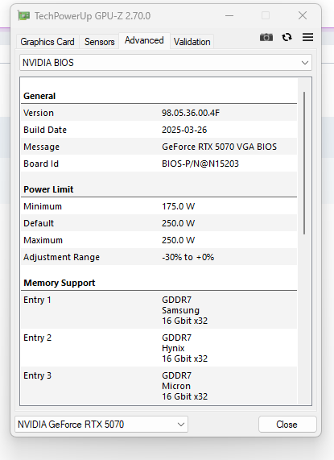
Task: Click the Close button
Action: click(287, 425)
